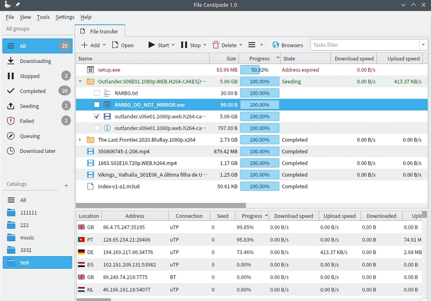The image size is (432, 301).
Task: Open the Queuing compass filter
Action: point(30,136)
